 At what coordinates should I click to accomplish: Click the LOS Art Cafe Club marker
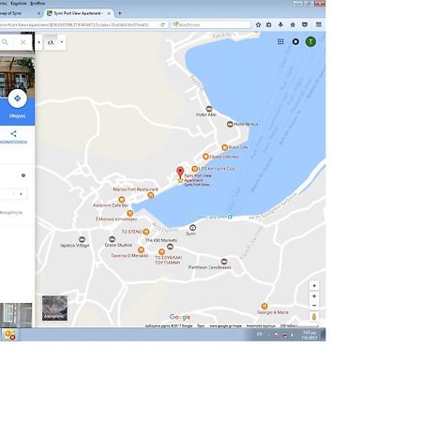[x=194, y=169]
